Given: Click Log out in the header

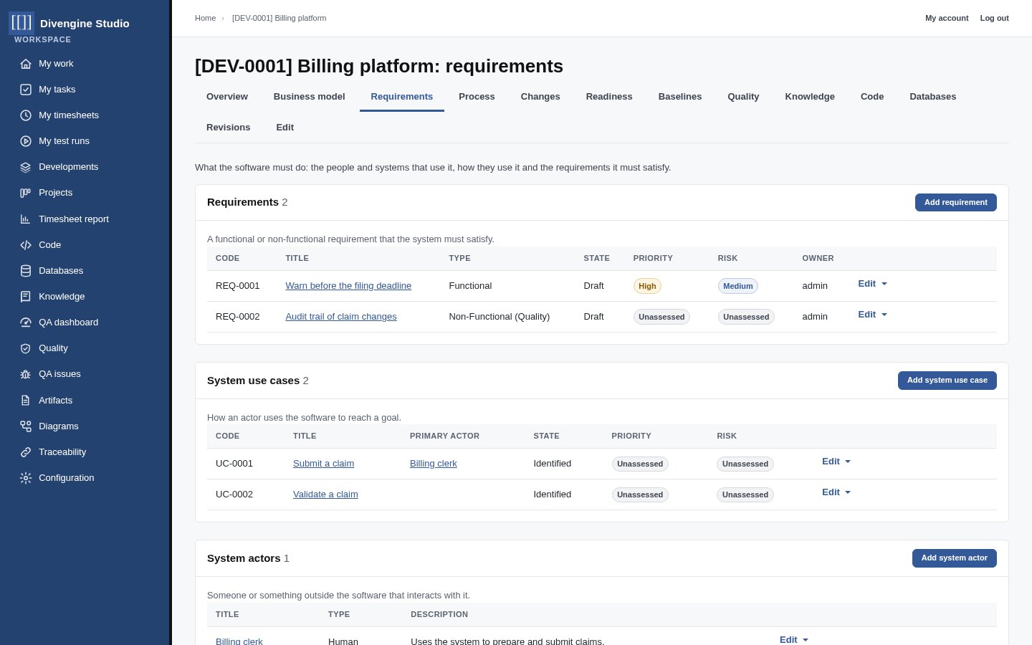Looking at the screenshot, I should point(995,18).
